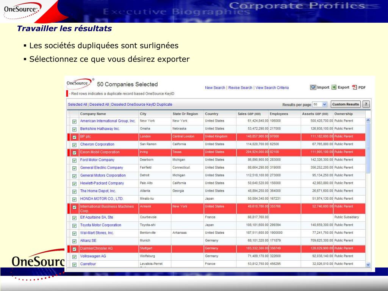Uncheck Allianz SE checkbox
Image resolution: width=388 pixels, height=291 pixels.
click(x=74, y=241)
